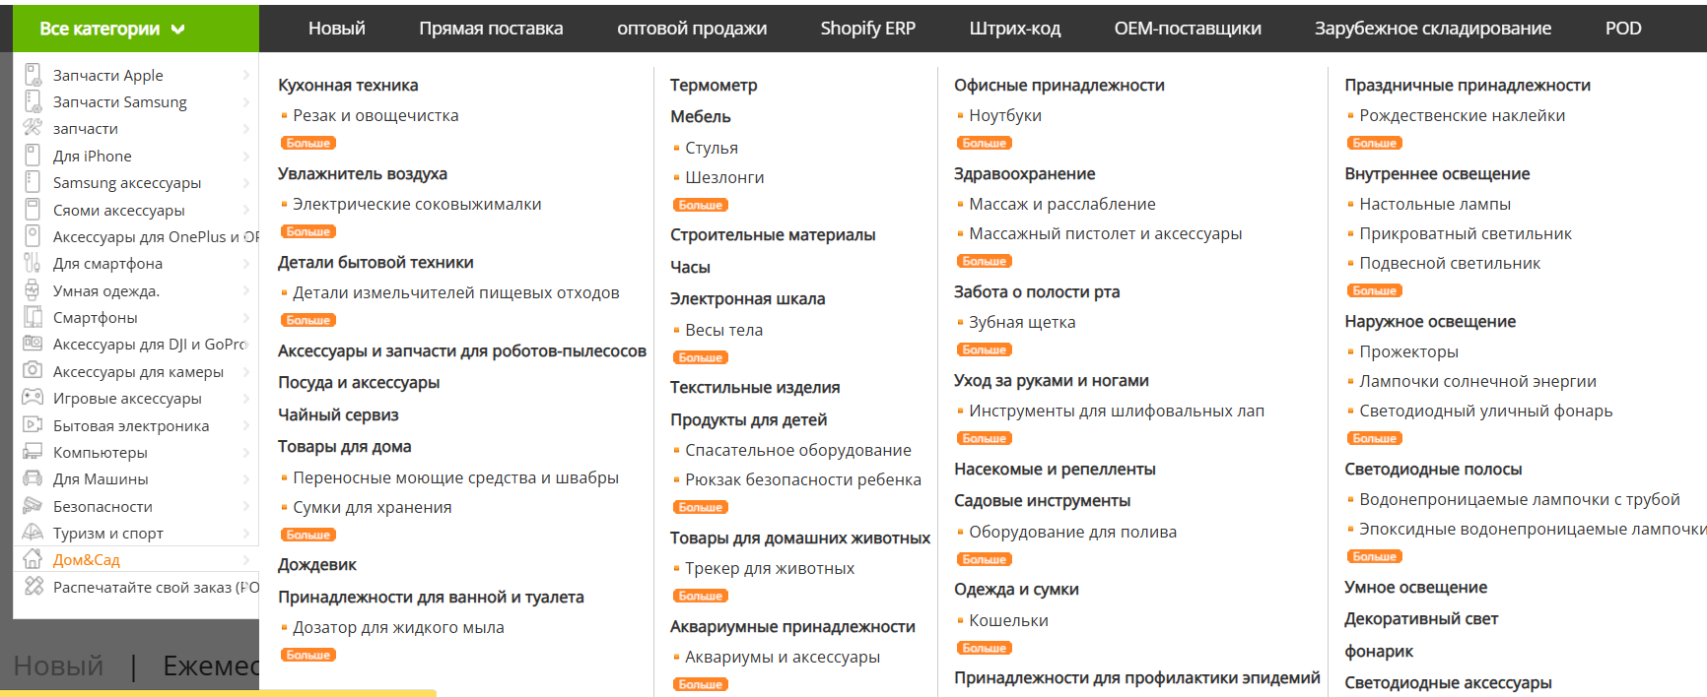Click the gamepad icon next to Игровые аксессуары
The height and width of the screenshot is (697, 1707).
(x=33, y=398)
